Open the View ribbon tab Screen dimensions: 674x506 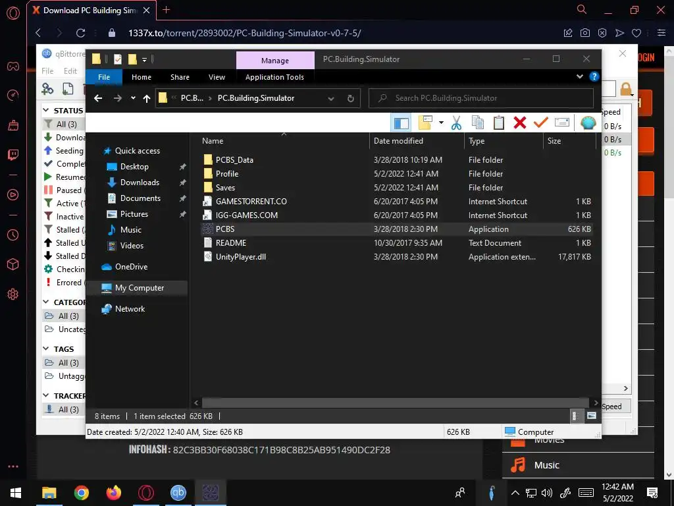[x=217, y=77]
